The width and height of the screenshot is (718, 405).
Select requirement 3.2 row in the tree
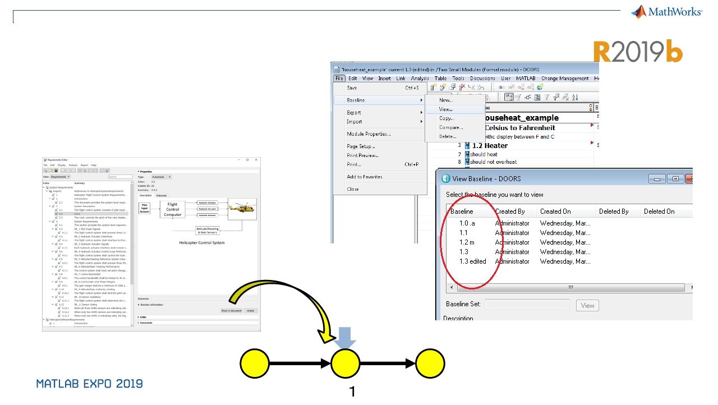pyautogui.click(x=93, y=214)
